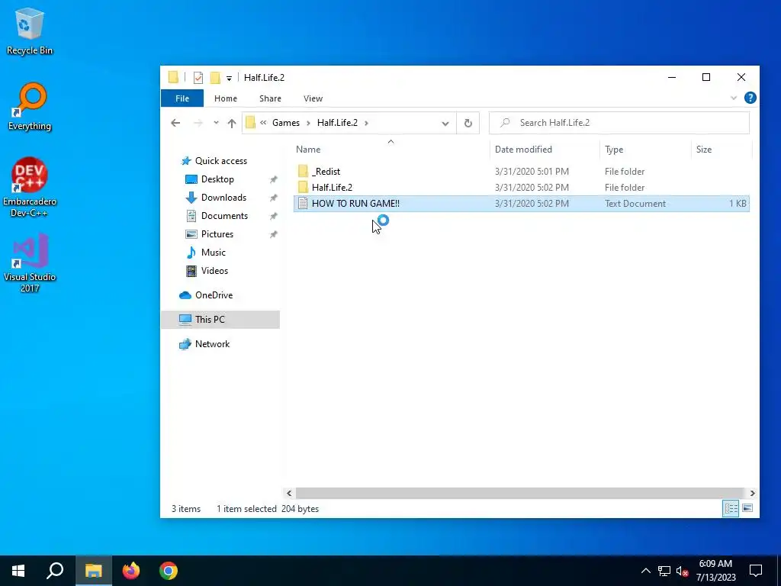Click the horizontal scrollbar thumb
781x586 pixels.
coord(520,494)
